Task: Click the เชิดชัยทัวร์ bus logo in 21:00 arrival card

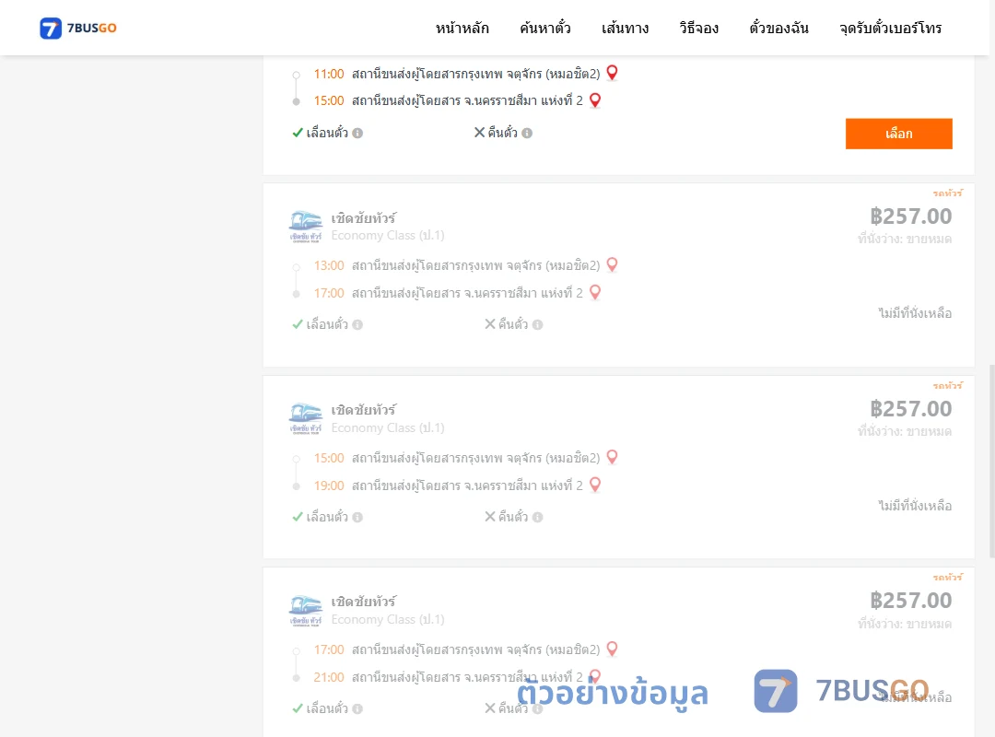Action: click(306, 611)
